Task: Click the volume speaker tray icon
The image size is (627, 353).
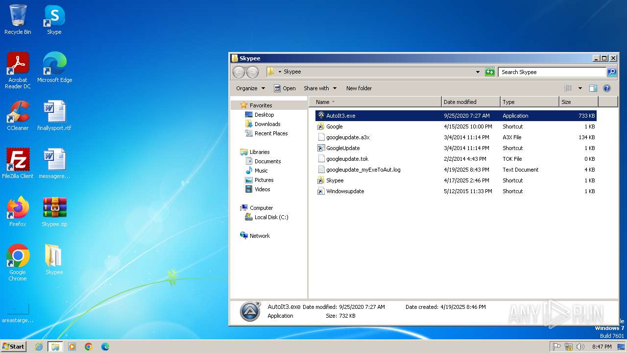Action: point(580,347)
